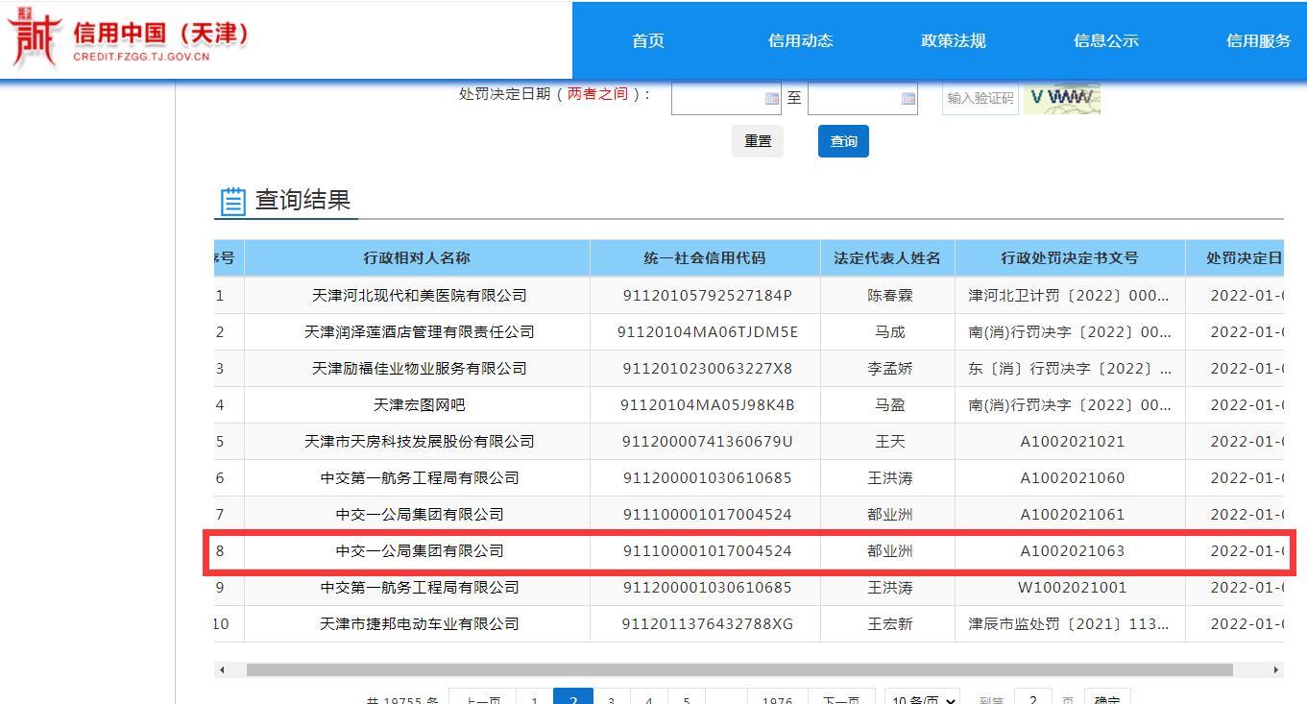Image resolution: width=1307 pixels, height=704 pixels.
Task: Click document number 津辰市监处罚〔2021〕113…
Action: (x=1069, y=624)
